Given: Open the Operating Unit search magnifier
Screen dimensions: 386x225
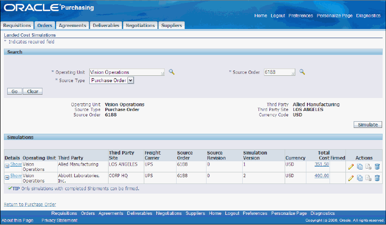Looking at the screenshot, I should click(x=172, y=72).
